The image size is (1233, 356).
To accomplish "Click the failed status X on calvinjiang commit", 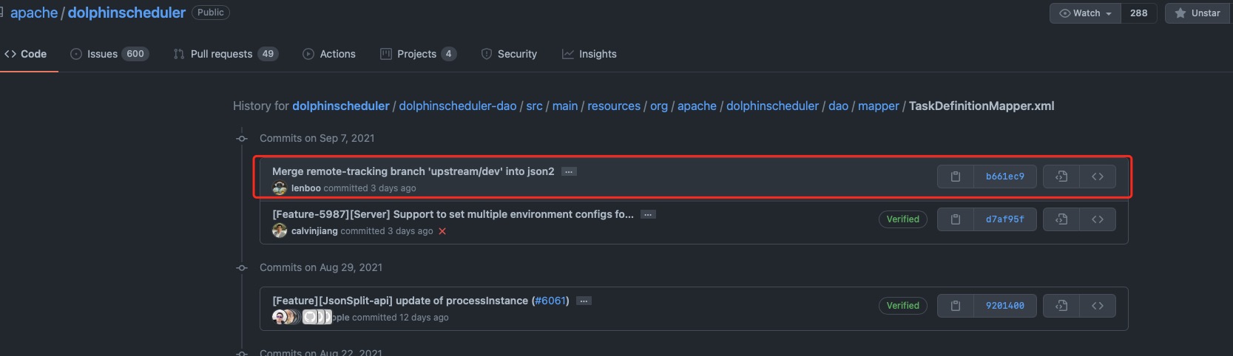I will pyautogui.click(x=442, y=231).
